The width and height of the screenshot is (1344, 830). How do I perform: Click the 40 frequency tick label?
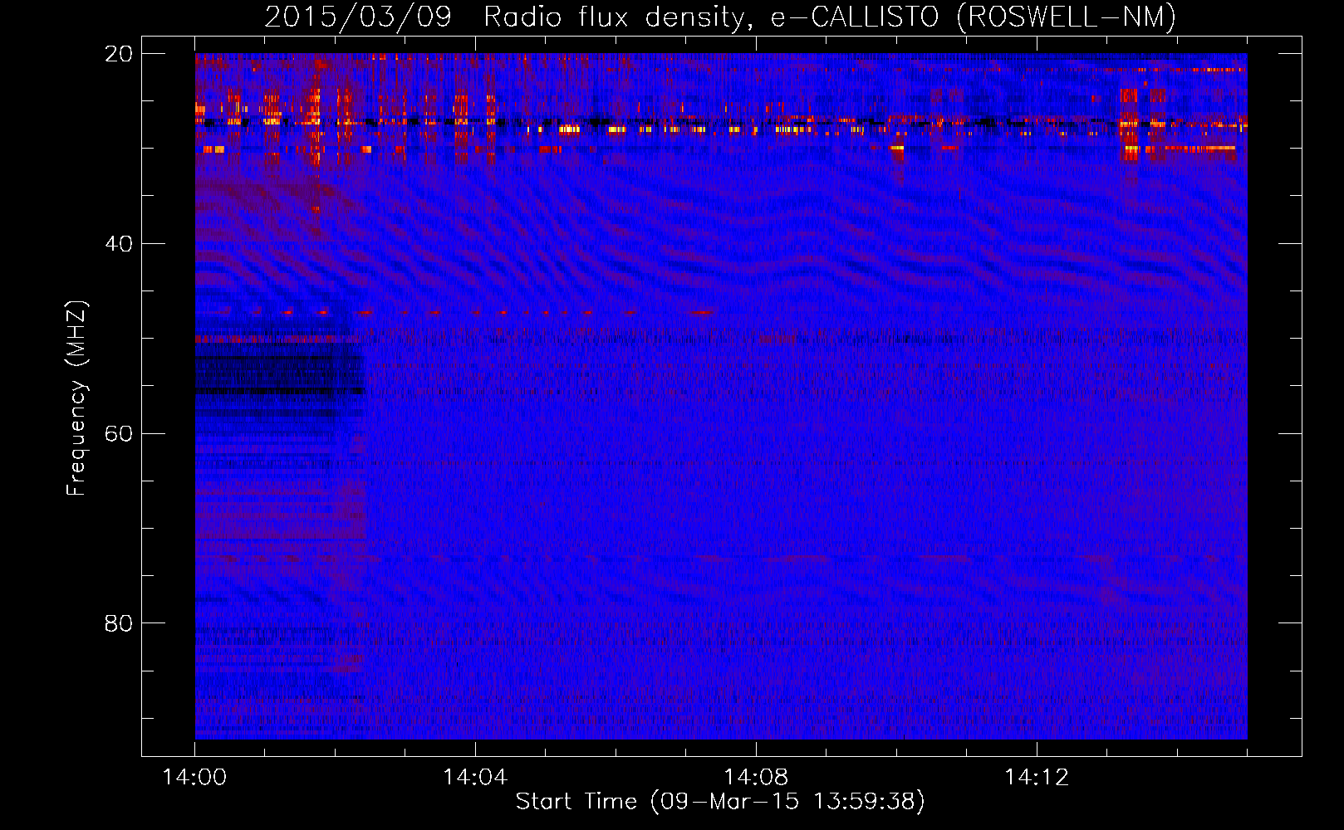point(118,244)
